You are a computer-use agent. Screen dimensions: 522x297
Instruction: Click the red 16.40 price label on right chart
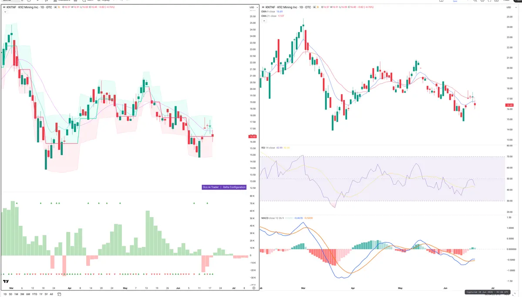[510, 105]
